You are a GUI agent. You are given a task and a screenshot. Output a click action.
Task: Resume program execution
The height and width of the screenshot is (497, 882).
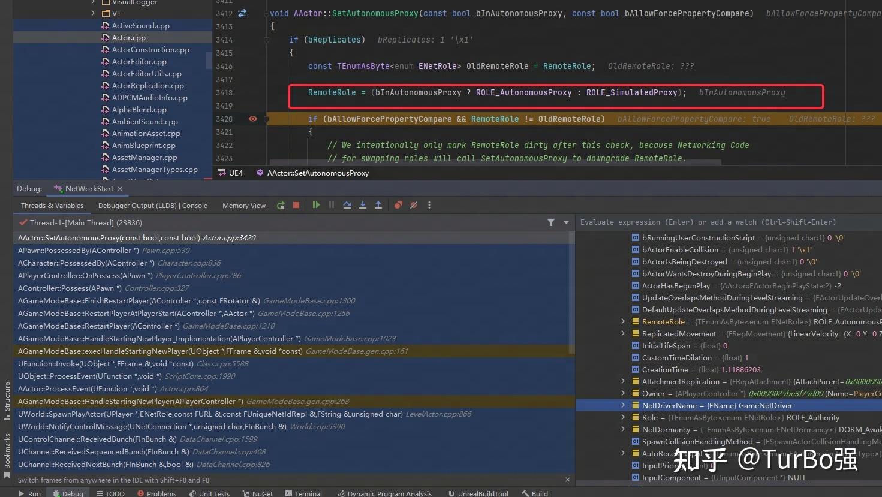tap(316, 205)
